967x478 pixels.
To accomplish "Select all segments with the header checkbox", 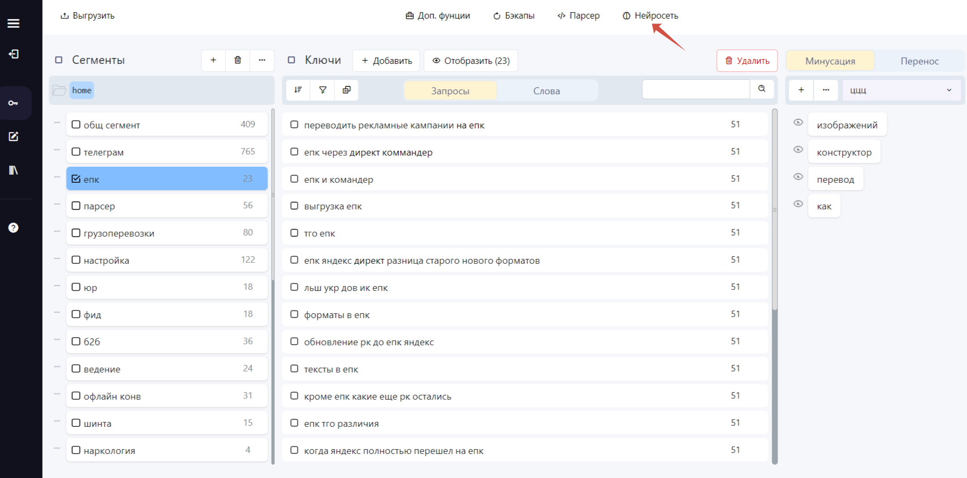I will [59, 60].
